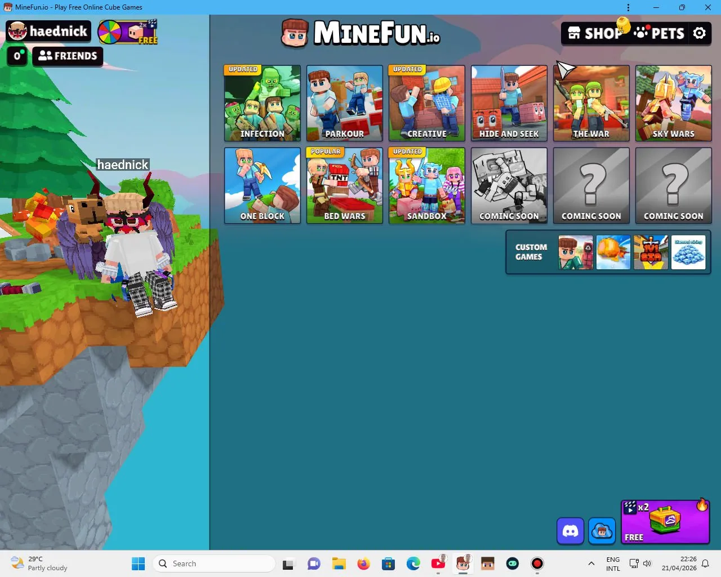Open the Diamond mining custom game

pyautogui.click(x=688, y=252)
